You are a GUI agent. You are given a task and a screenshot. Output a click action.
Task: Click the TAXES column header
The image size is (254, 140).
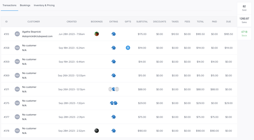[175, 22]
